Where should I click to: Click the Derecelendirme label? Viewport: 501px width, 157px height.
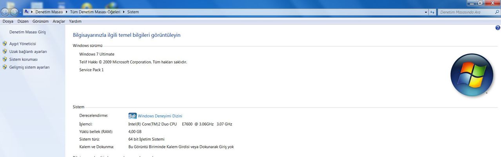coord(93,115)
